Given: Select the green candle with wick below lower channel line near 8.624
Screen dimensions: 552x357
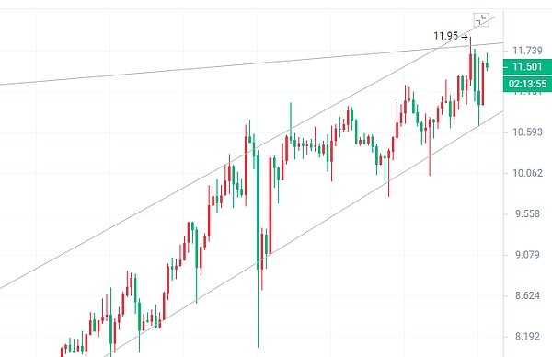Looking at the screenshot, I should coord(197,266).
